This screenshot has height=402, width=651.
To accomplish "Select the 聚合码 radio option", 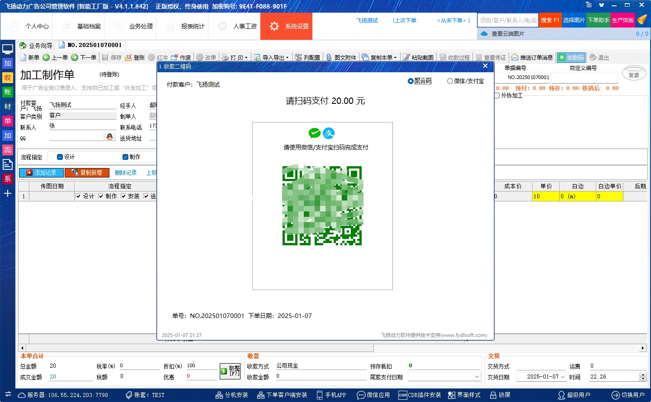I will pyautogui.click(x=410, y=81).
